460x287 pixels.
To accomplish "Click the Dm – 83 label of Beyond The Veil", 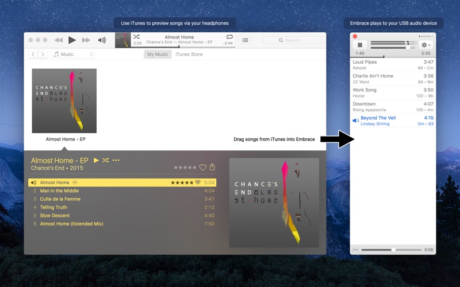I will point(425,124).
